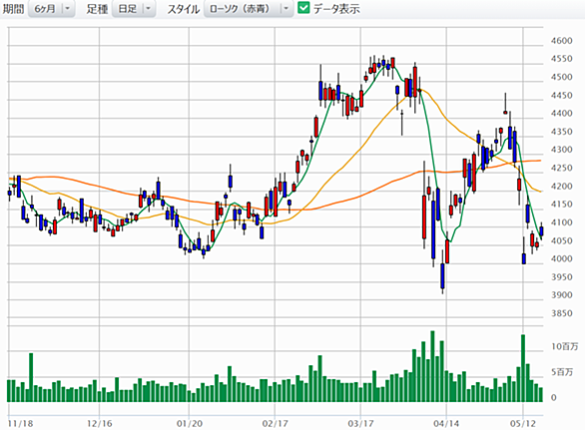Image resolution: width=585 pixels, height=430 pixels.
Task: Select the 12/16 date axis label
Action: coord(99,424)
